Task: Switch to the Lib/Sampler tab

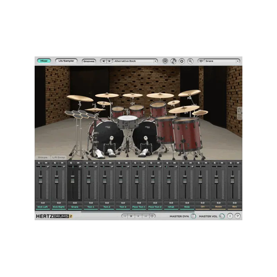Action: (x=66, y=61)
